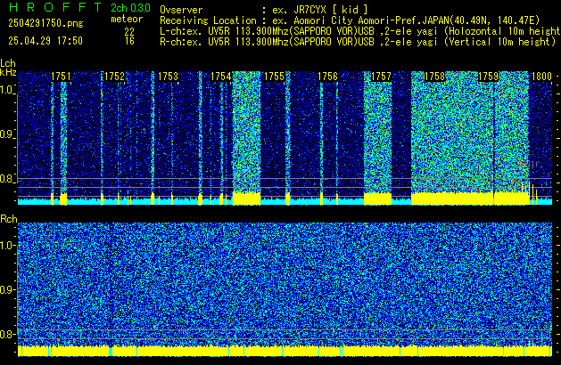The height and width of the screenshot is (365, 561).
Task: Click the Ovserver line with JR7CYX
Action: click(264, 10)
